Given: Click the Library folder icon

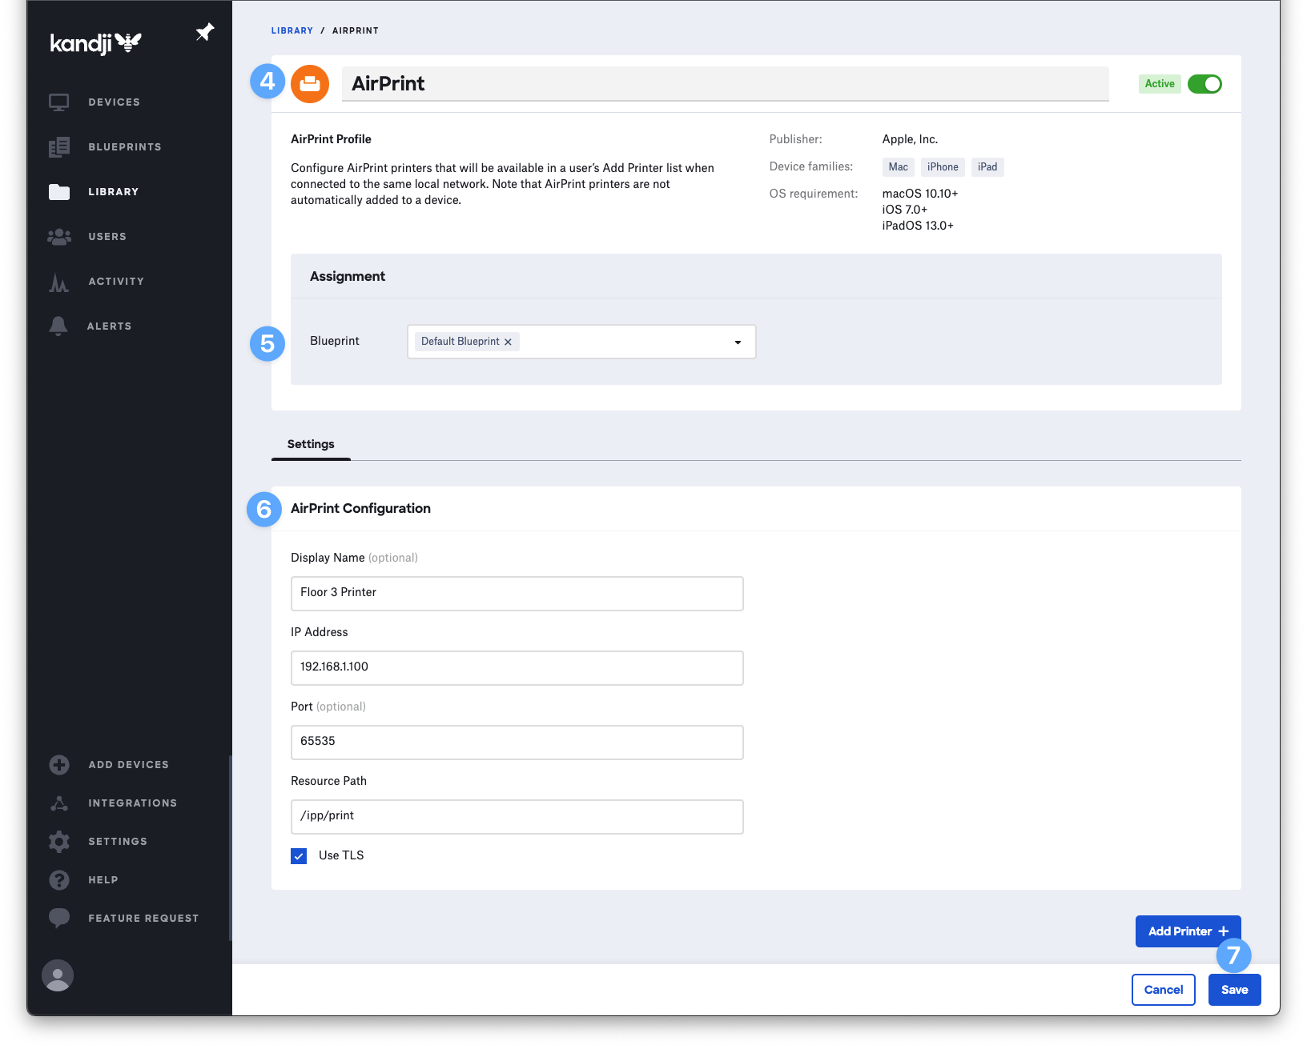Looking at the screenshot, I should (x=59, y=191).
